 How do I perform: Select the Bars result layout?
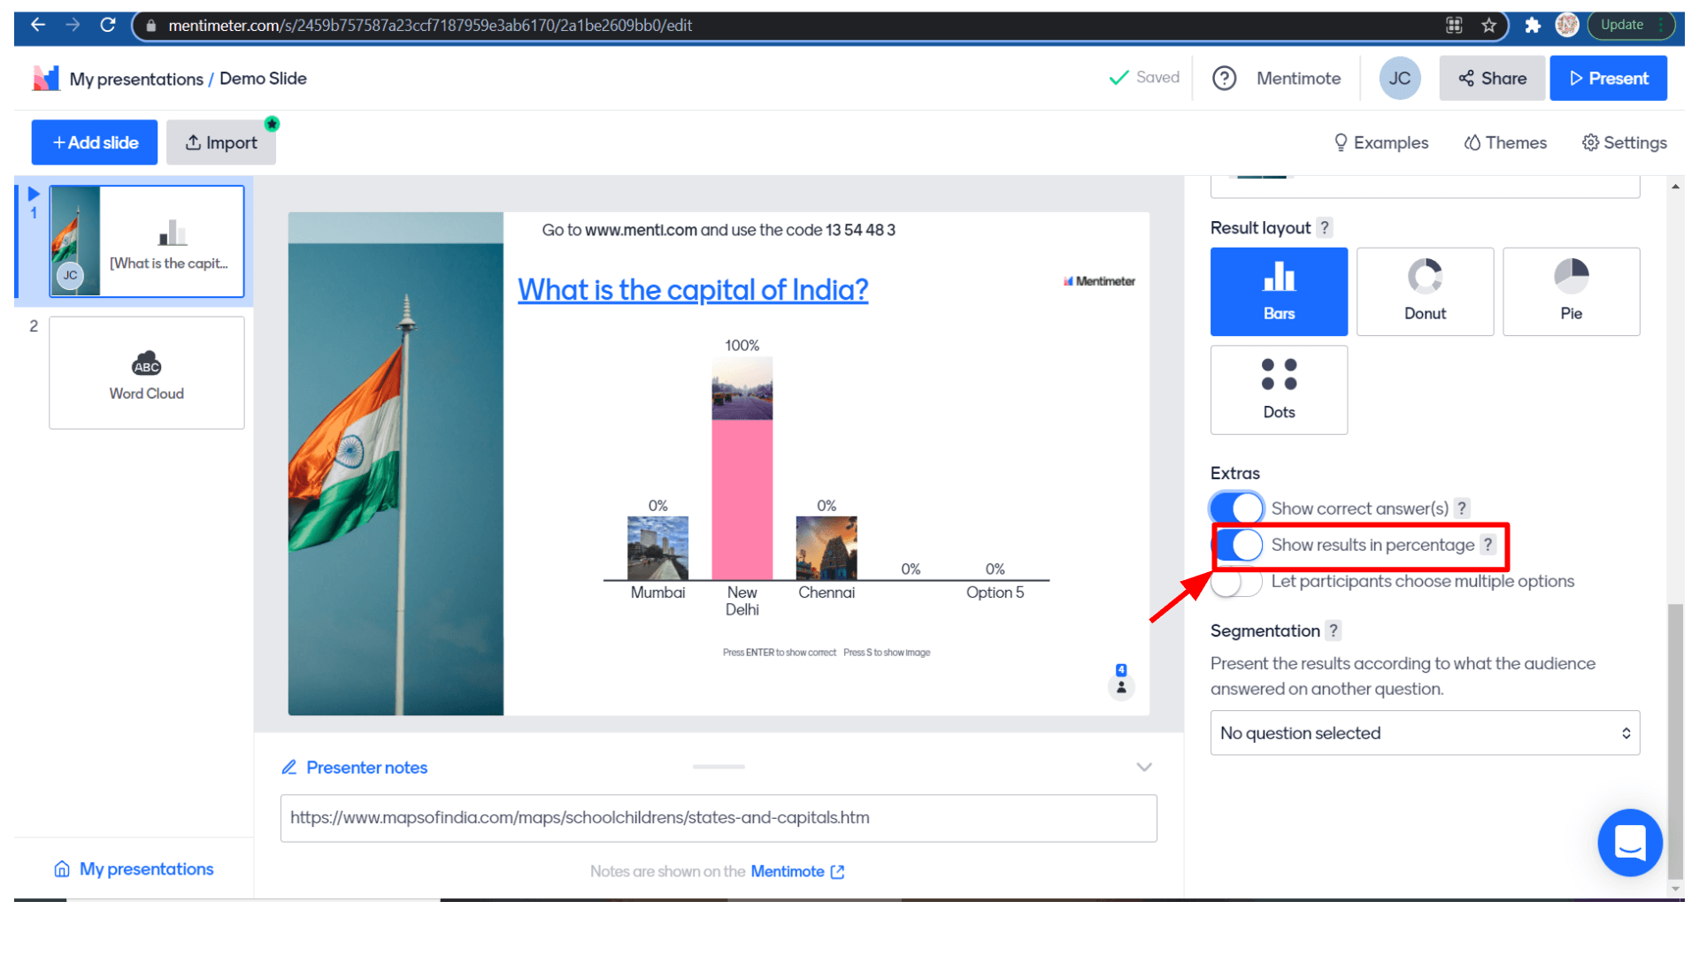(1278, 291)
